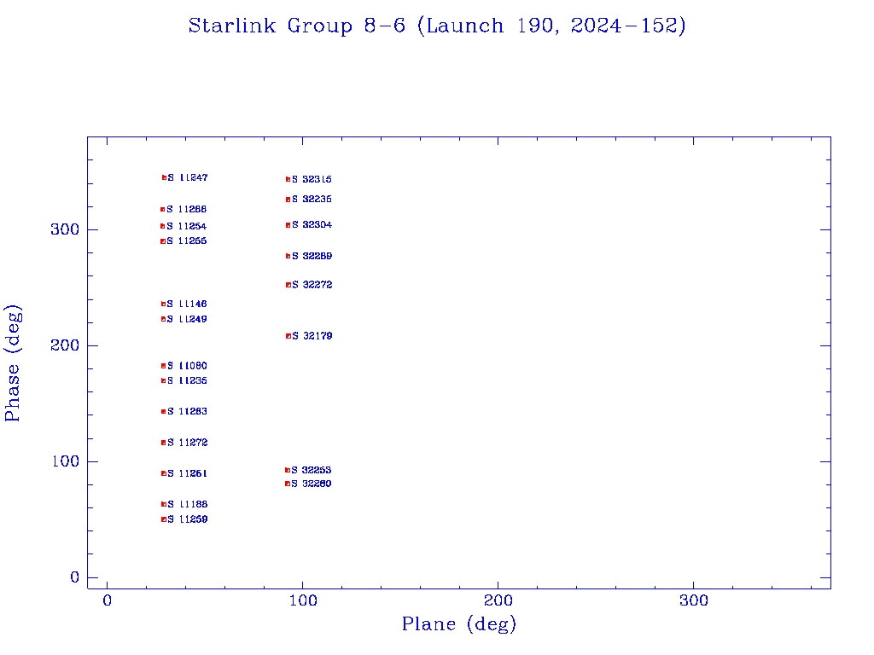Viewport: 874px width, 655px height.
Task: Select the 'S 32269' satellite label
Action: coord(312,256)
